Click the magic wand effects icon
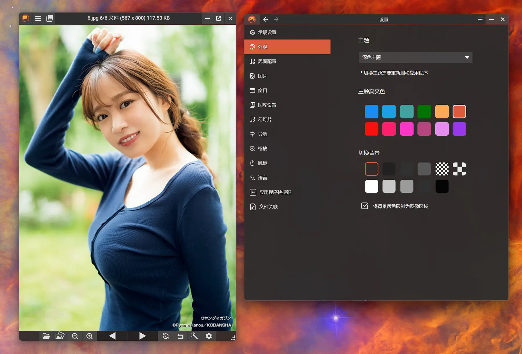 194,336
